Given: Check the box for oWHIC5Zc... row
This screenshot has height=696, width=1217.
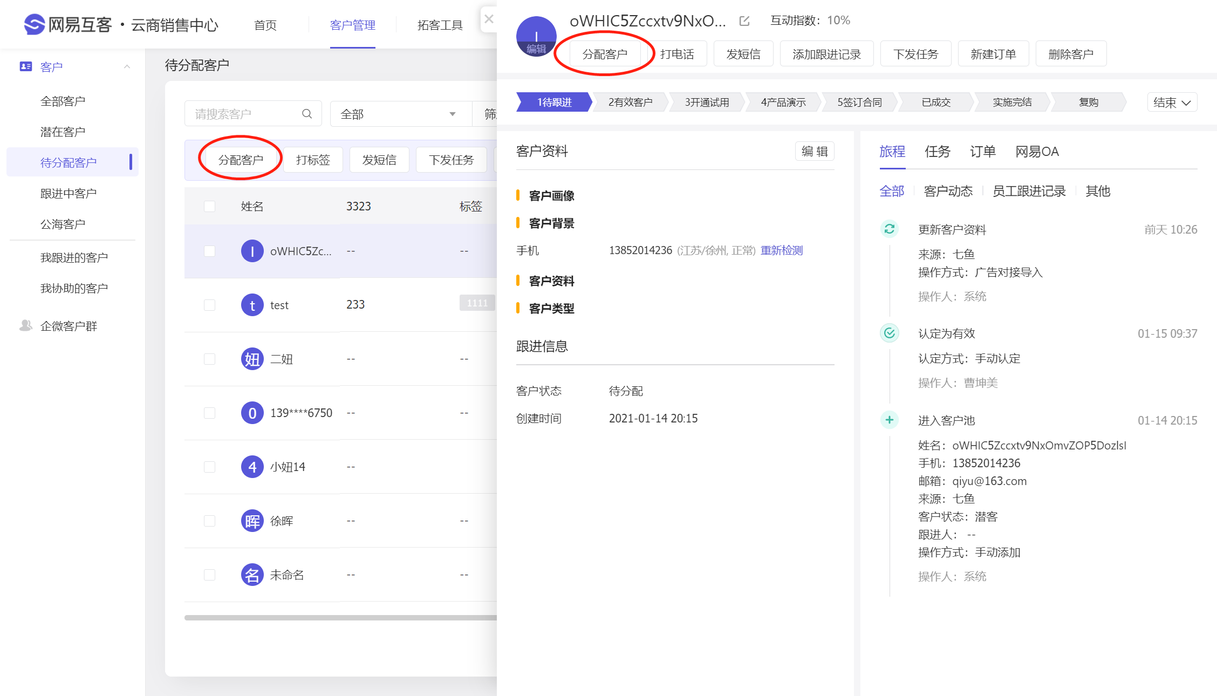Looking at the screenshot, I should pyautogui.click(x=209, y=251).
